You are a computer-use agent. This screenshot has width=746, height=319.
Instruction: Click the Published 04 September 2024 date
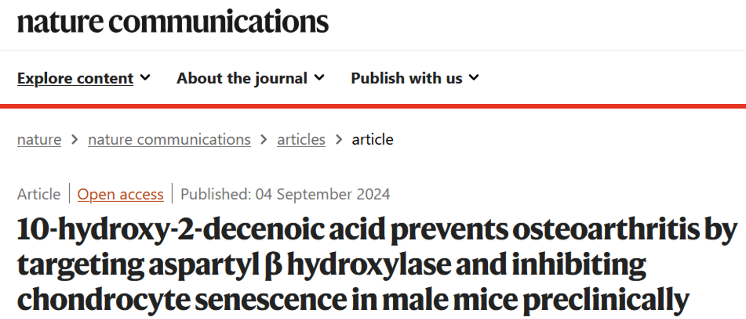click(285, 194)
